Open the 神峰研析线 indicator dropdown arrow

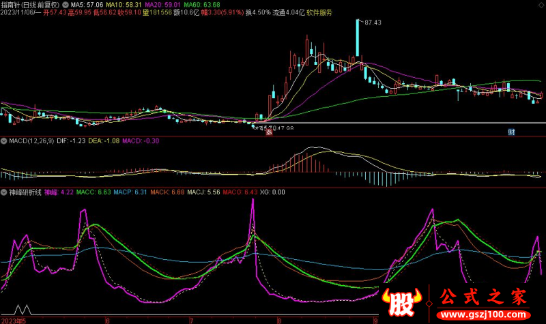[3, 192]
